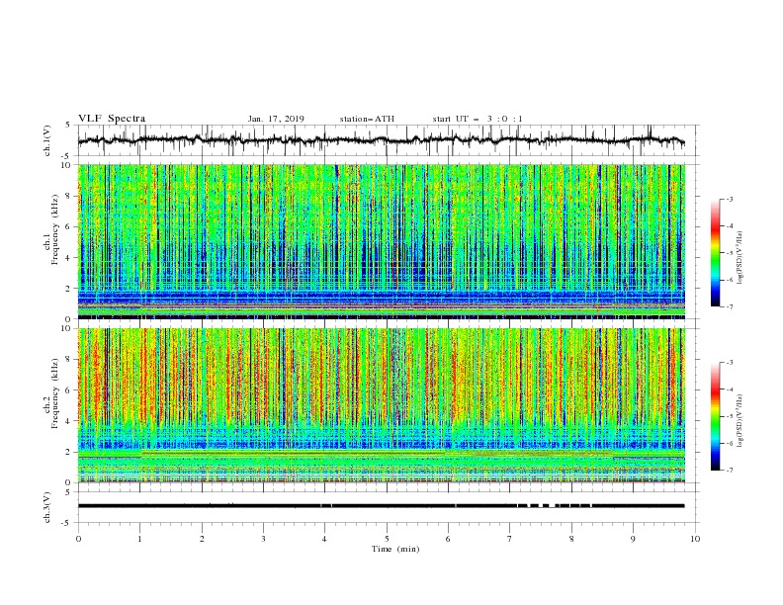
Task: Click the "ch.3(V)" axis label
Action: [47, 507]
